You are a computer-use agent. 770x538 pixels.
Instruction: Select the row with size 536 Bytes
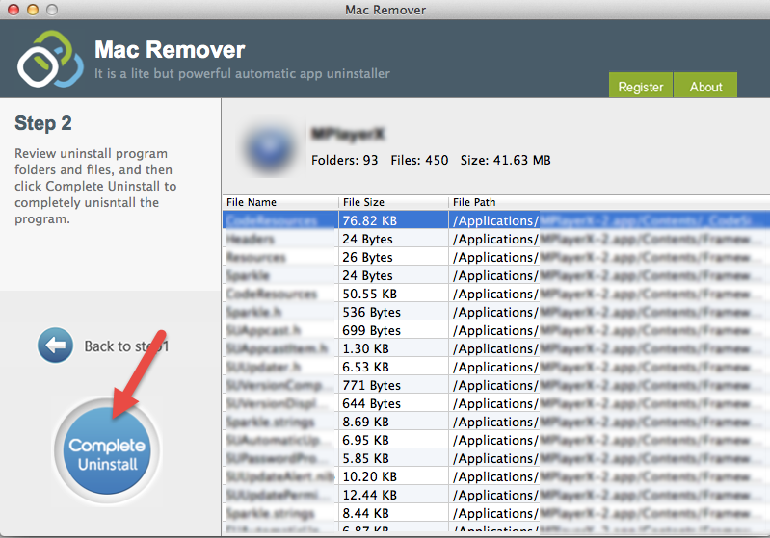pyautogui.click(x=496, y=312)
